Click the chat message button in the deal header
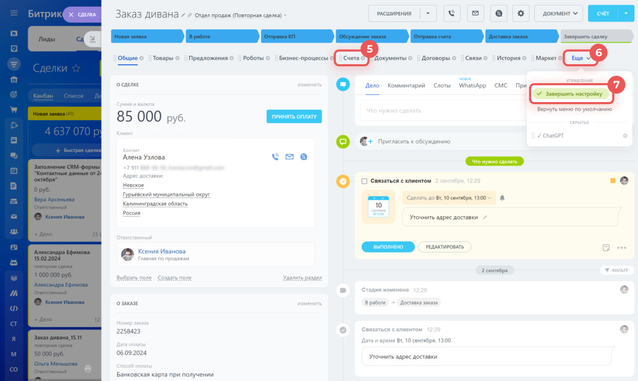The height and width of the screenshot is (381, 638). [498, 13]
